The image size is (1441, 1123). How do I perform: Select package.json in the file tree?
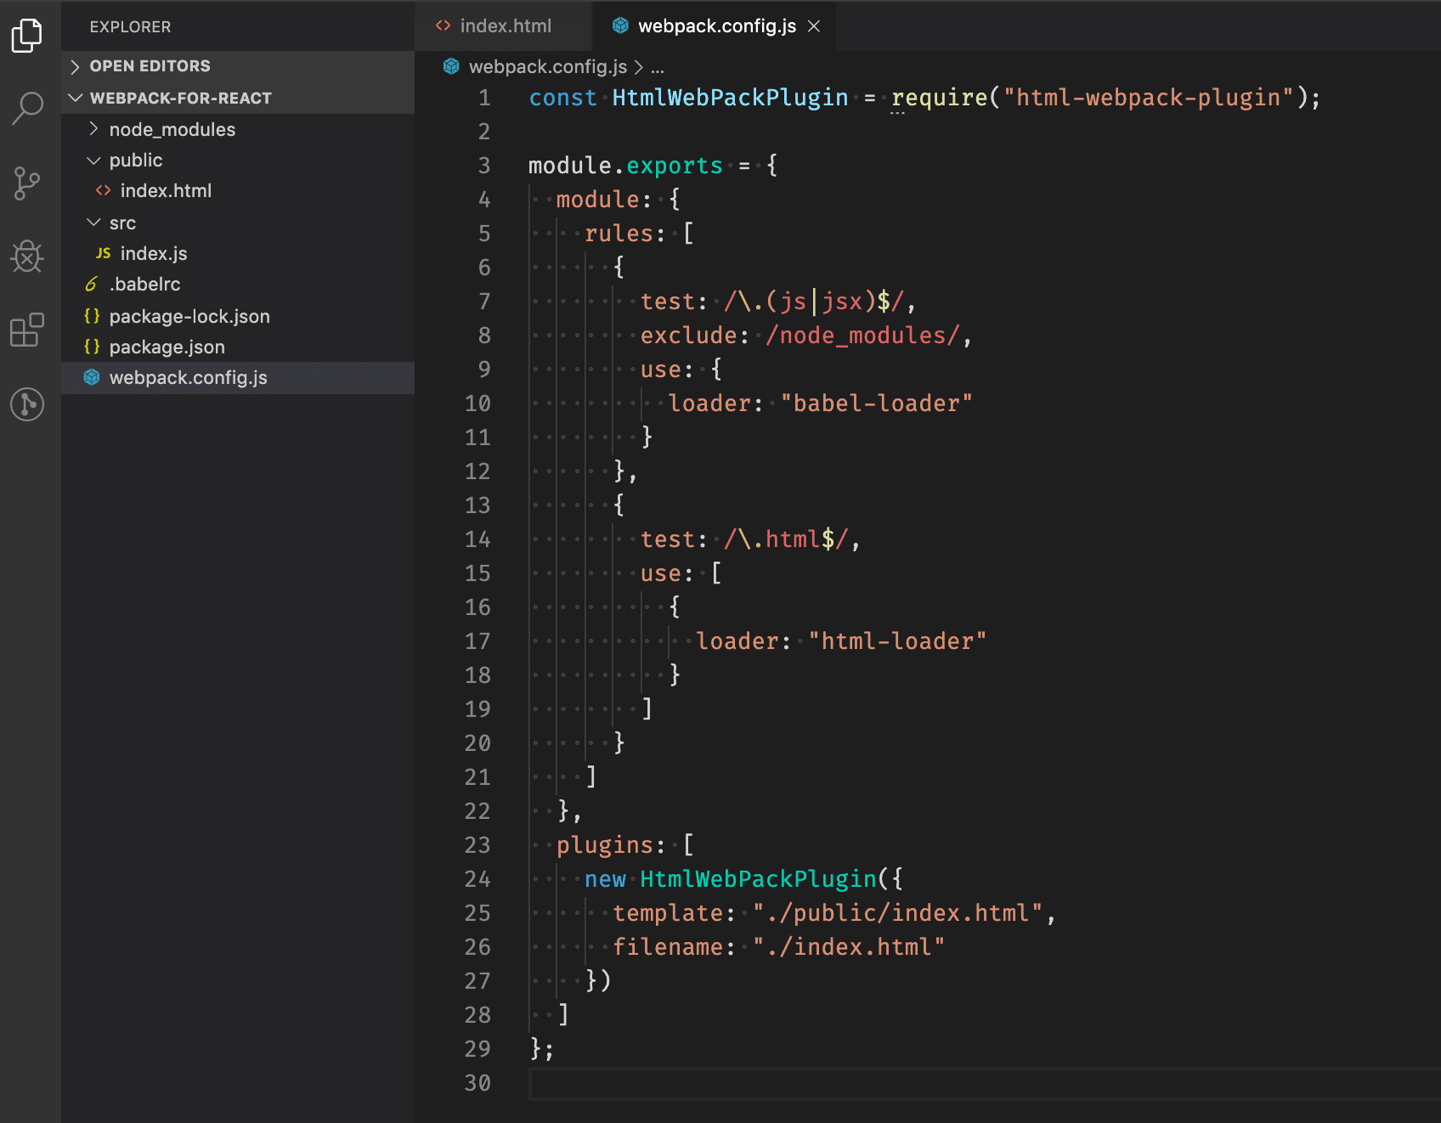coord(167,347)
